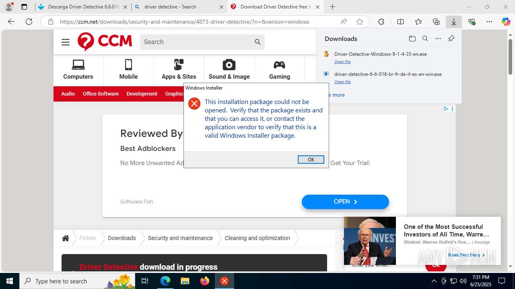Click the CCM search field
The image size is (515, 289).
coord(196,42)
